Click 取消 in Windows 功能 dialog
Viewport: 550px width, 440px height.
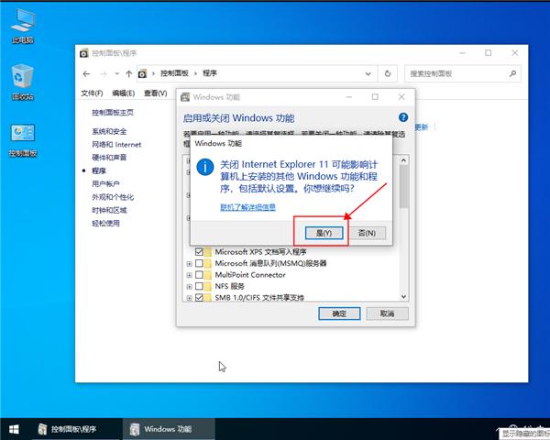click(x=387, y=313)
